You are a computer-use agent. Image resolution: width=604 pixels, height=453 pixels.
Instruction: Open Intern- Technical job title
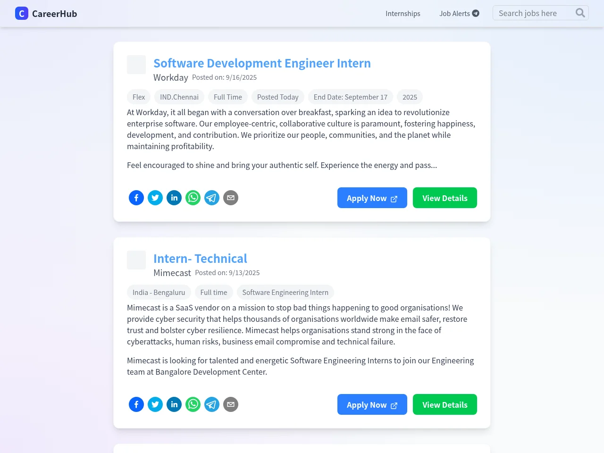(200, 259)
